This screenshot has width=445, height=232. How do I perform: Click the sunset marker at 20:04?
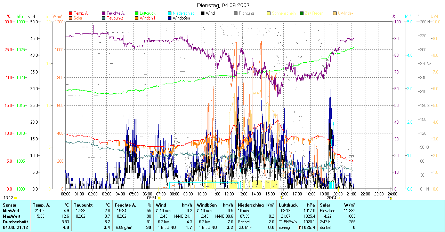(x=339, y=198)
